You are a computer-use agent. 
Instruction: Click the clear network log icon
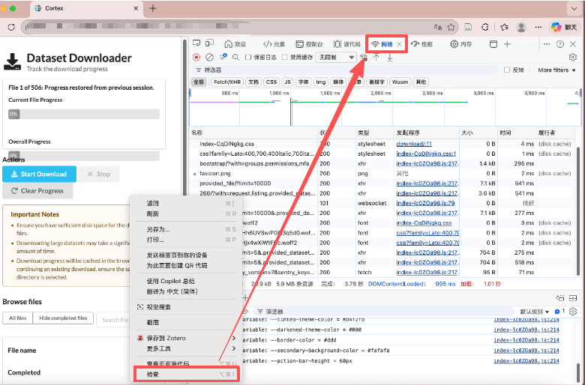pos(210,57)
